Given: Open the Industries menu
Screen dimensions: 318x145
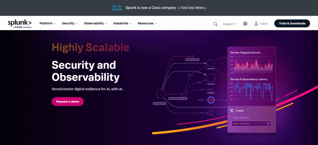Looking at the screenshot, I should coord(122,24).
